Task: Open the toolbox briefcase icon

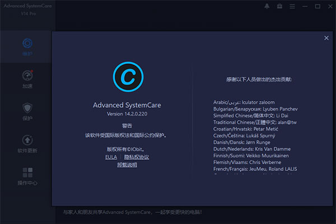Action: [279, 6]
